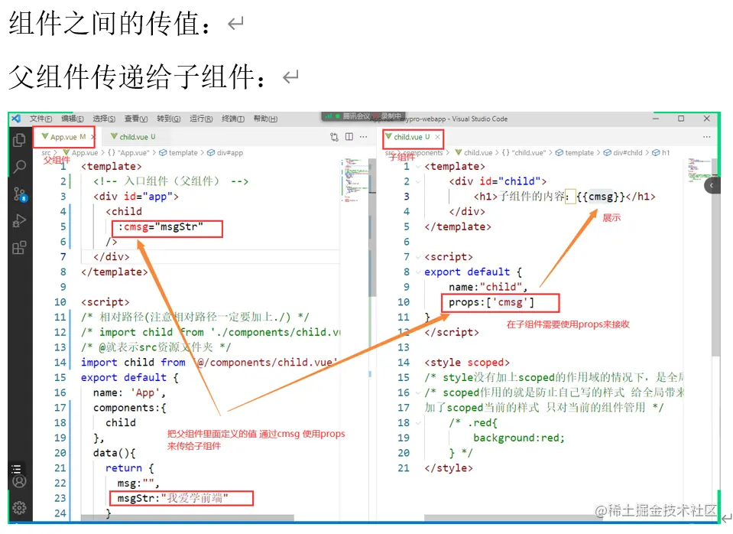Close the child.vue tab in the right editor
Image resolution: width=733 pixels, height=534 pixels.
[437, 137]
